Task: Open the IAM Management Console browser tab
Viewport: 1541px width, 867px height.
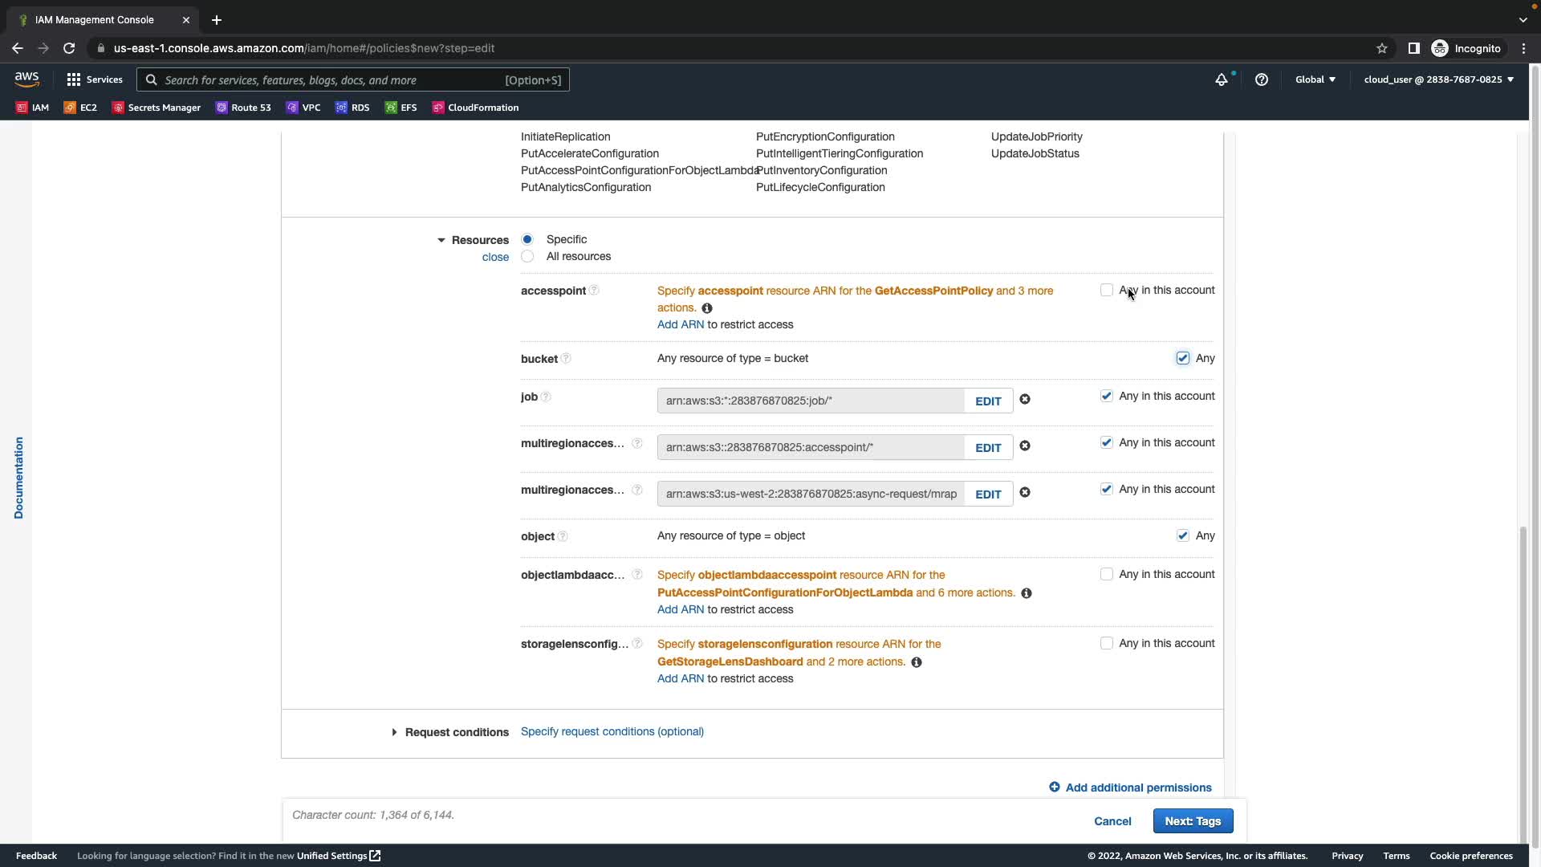Action: (95, 20)
